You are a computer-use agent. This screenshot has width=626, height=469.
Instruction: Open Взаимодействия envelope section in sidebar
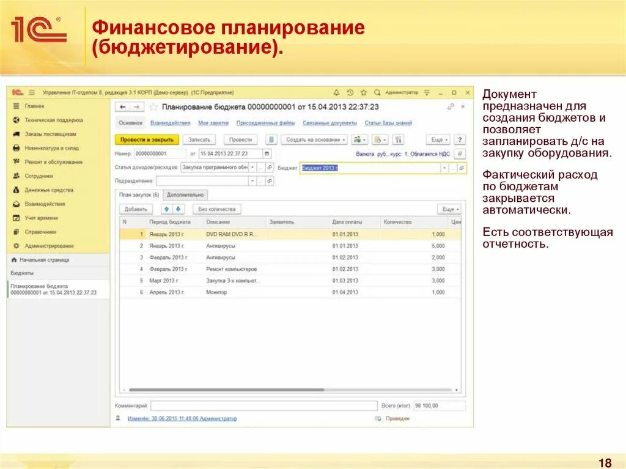44,204
